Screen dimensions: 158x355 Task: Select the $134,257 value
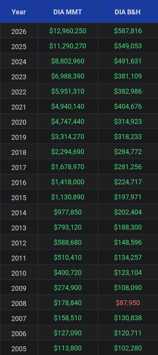pos(128,258)
